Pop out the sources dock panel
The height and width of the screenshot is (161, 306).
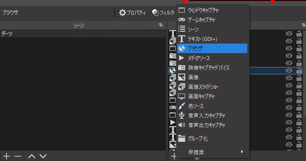point(304,25)
